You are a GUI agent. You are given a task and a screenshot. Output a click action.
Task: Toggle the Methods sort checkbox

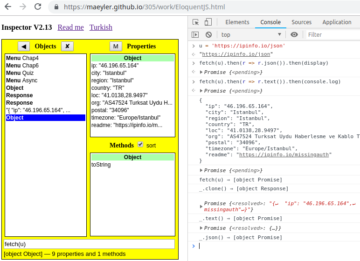click(x=140, y=144)
